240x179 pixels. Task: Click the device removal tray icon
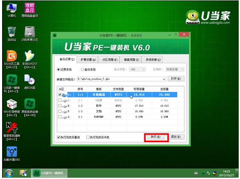point(208,173)
